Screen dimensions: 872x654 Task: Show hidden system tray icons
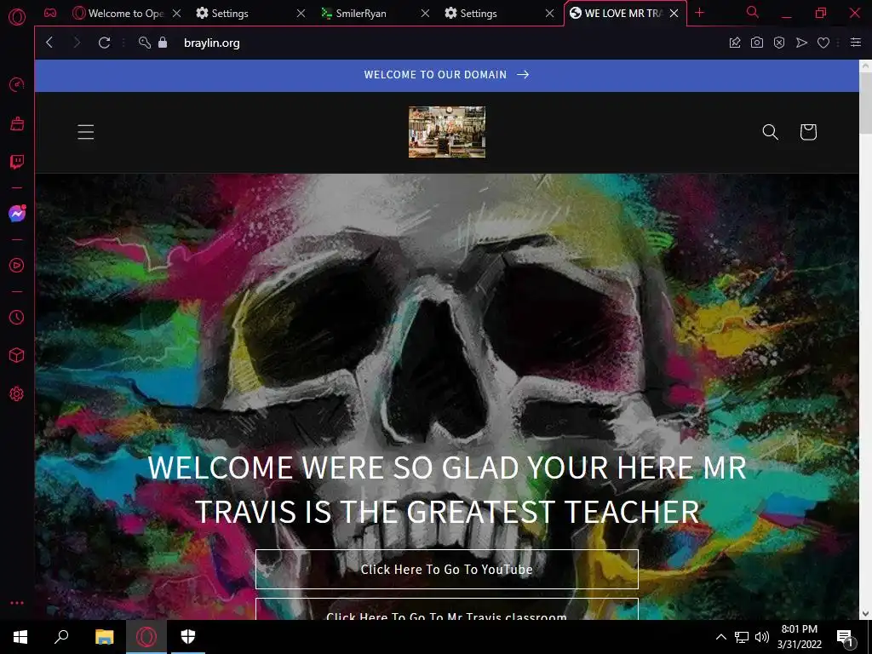(720, 637)
